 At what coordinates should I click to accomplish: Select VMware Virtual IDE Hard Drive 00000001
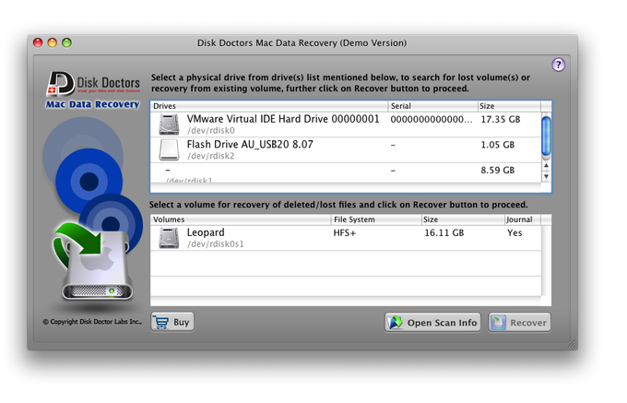pos(346,124)
